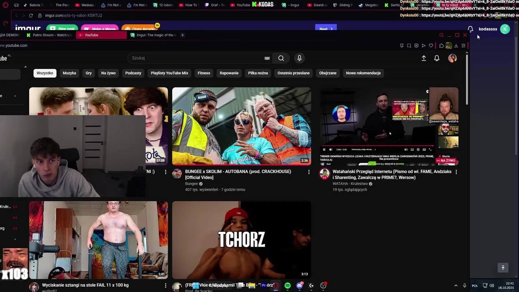Click the search icon in inner browser title bar
Image resolution: width=519 pixels, height=292 pixels.
click(x=442, y=35)
